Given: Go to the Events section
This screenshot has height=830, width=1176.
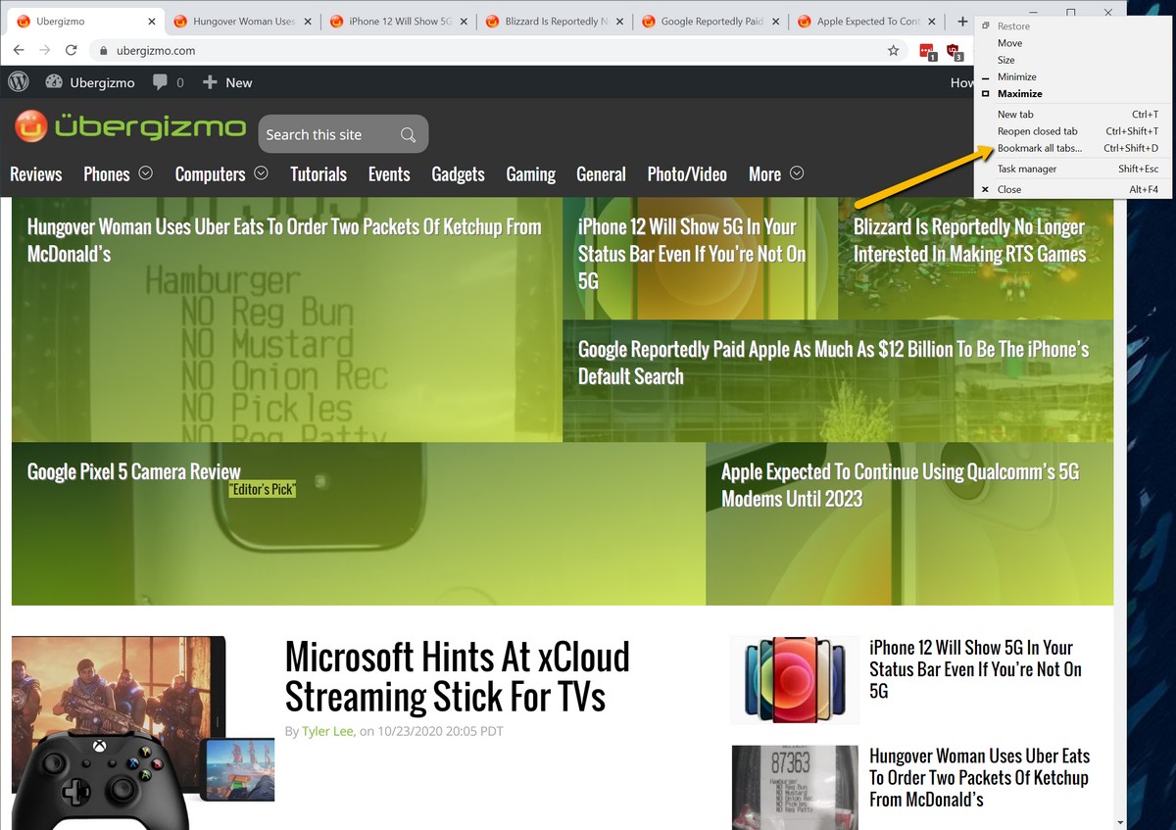Looking at the screenshot, I should pos(389,174).
